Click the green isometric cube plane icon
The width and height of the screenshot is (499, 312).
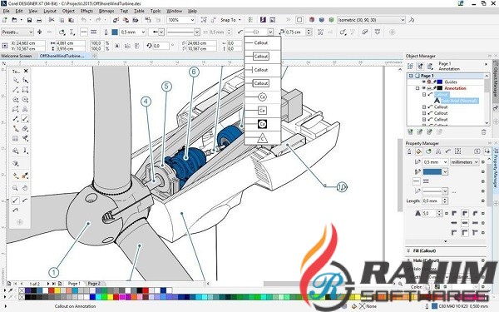331,20
